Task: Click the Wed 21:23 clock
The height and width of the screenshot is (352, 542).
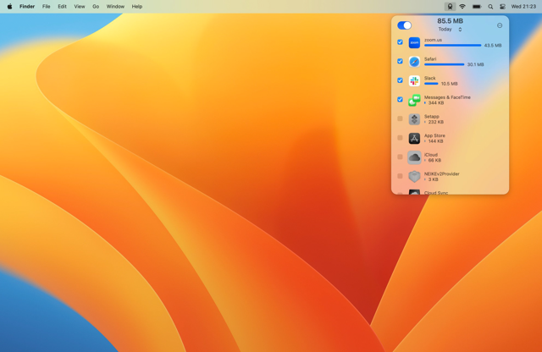Action: (523, 6)
